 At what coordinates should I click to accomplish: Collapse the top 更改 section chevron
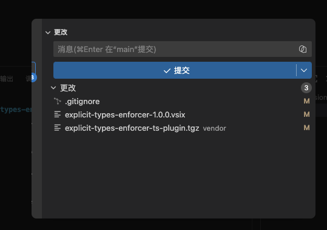point(48,33)
